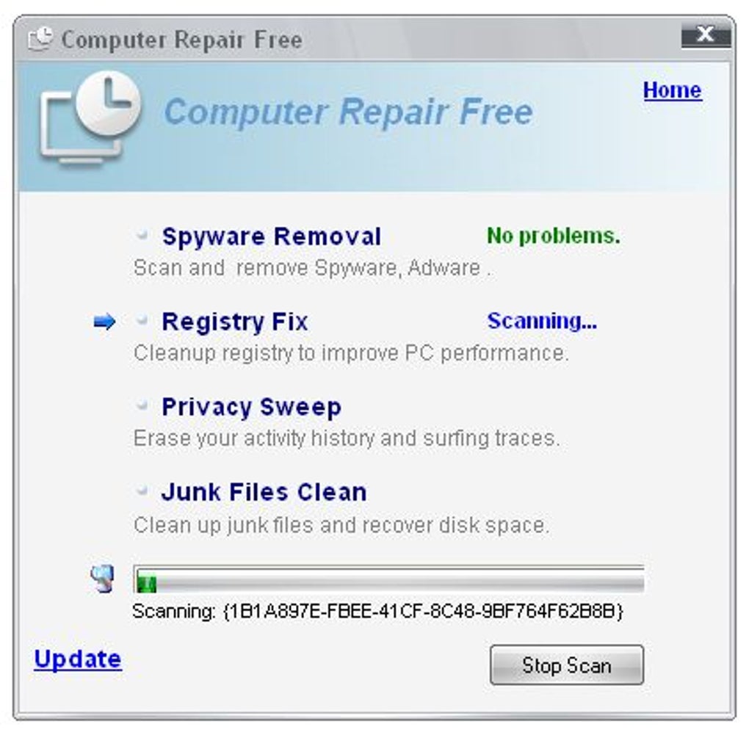Stop the scan with Stop Scan button
749x735 pixels.
tap(567, 665)
